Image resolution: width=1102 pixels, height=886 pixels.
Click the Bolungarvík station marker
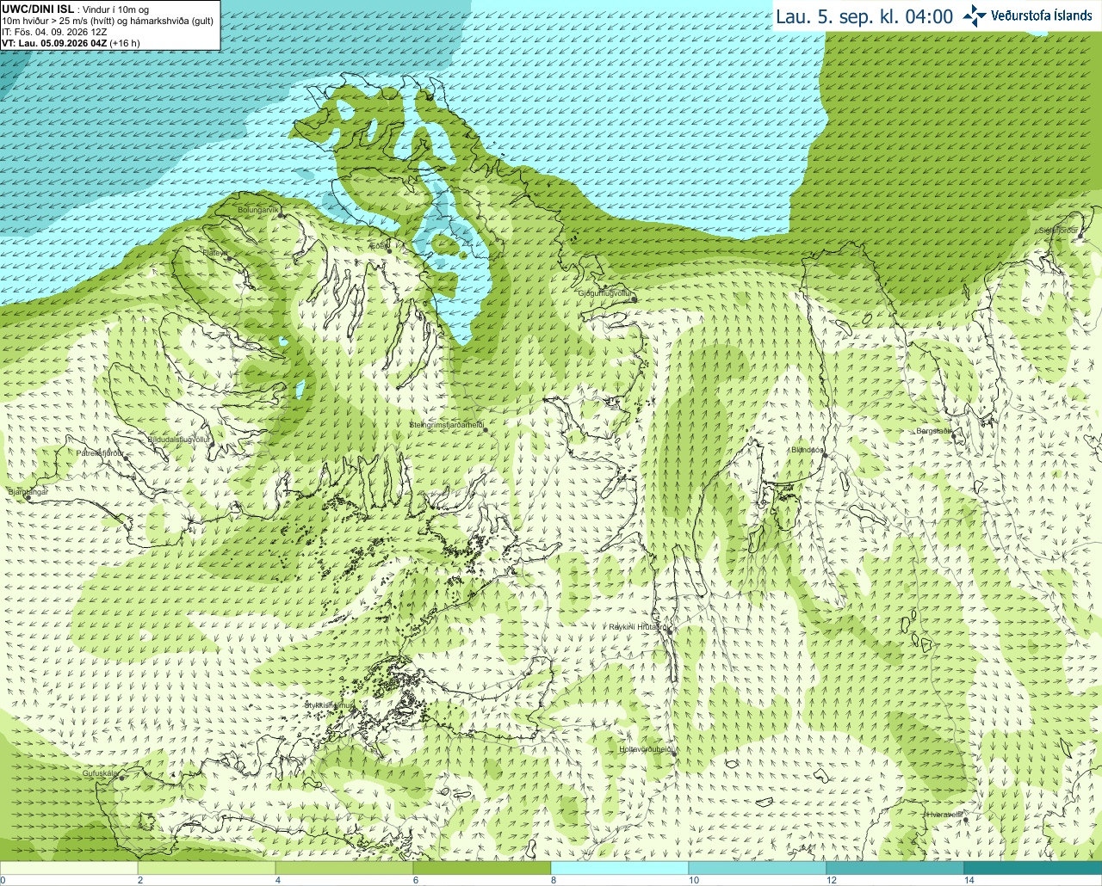(281, 214)
